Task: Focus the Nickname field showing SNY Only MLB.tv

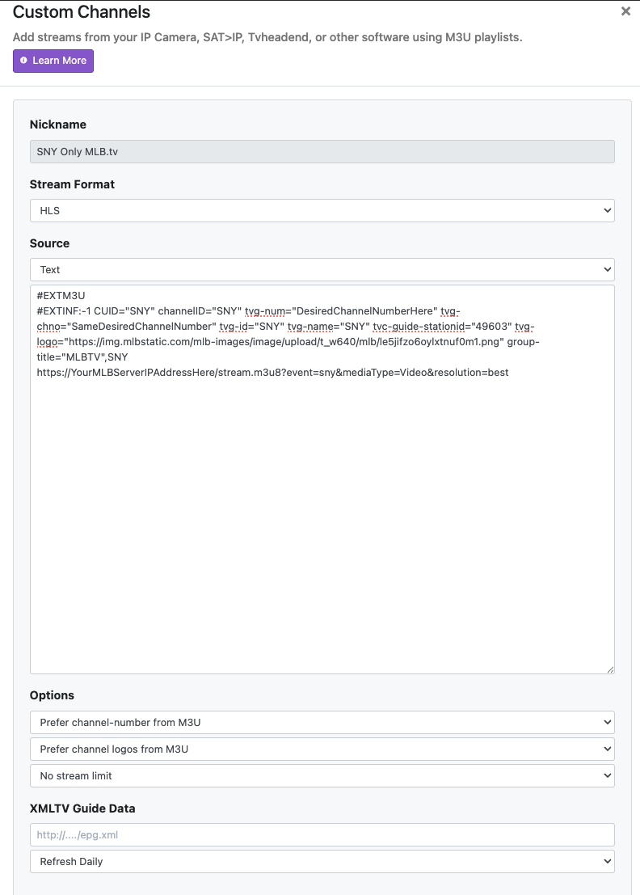Action: (322, 151)
